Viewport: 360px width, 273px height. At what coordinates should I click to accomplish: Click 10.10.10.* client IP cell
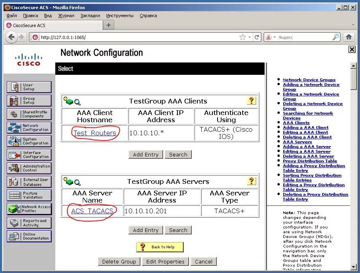point(161,133)
